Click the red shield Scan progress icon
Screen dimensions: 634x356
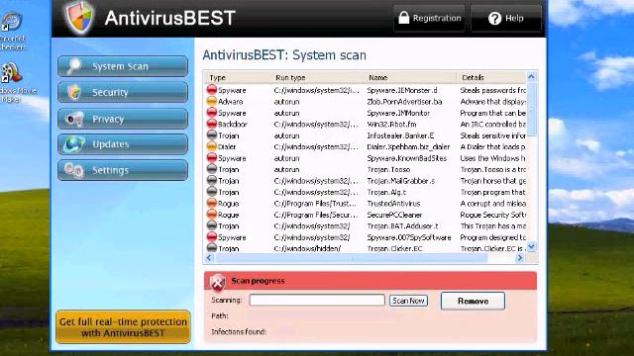click(x=218, y=283)
